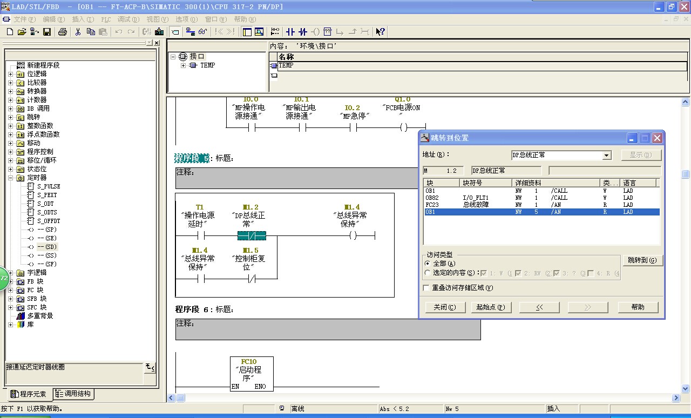Viewport: 691px width, 418px height.
Task: Switch to '调用结构' tab
Action: coord(72,394)
